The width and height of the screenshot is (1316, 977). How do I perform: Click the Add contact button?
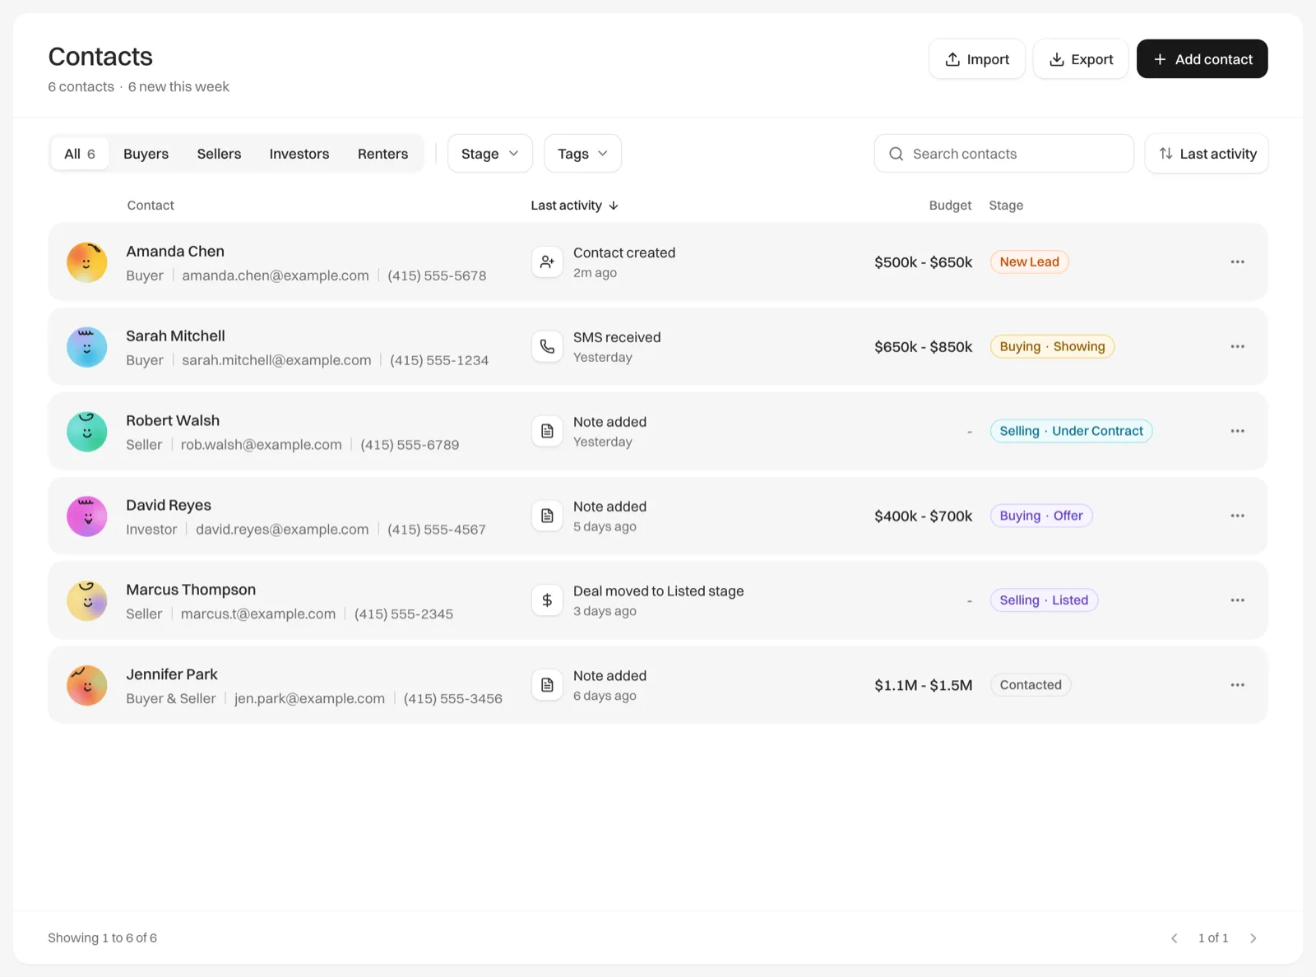tap(1202, 59)
